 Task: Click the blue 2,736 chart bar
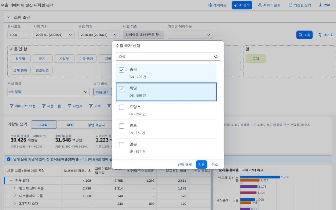260,177
